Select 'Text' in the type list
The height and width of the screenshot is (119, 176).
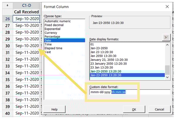[48, 52]
